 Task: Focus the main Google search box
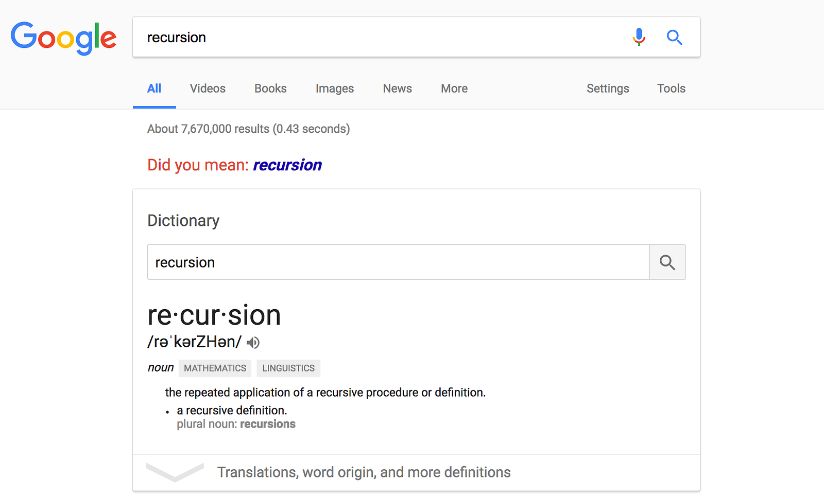pyautogui.click(x=381, y=37)
